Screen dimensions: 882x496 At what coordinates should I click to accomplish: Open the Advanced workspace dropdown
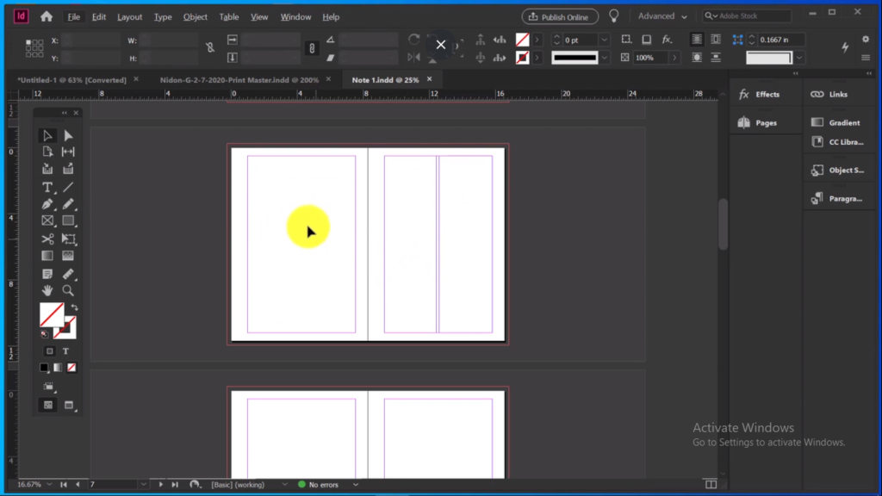(662, 16)
